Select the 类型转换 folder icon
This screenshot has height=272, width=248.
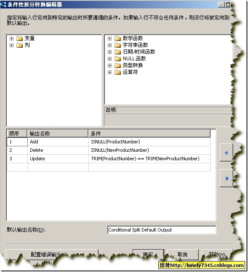click(117, 65)
